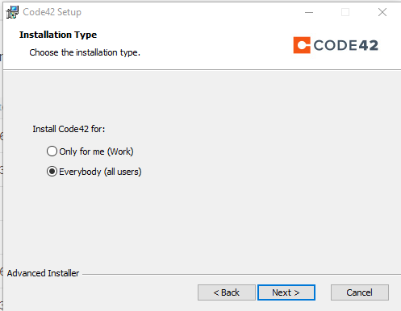401x311 pixels.
Task: Click the "Installation Type" heading
Action: [58, 35]
